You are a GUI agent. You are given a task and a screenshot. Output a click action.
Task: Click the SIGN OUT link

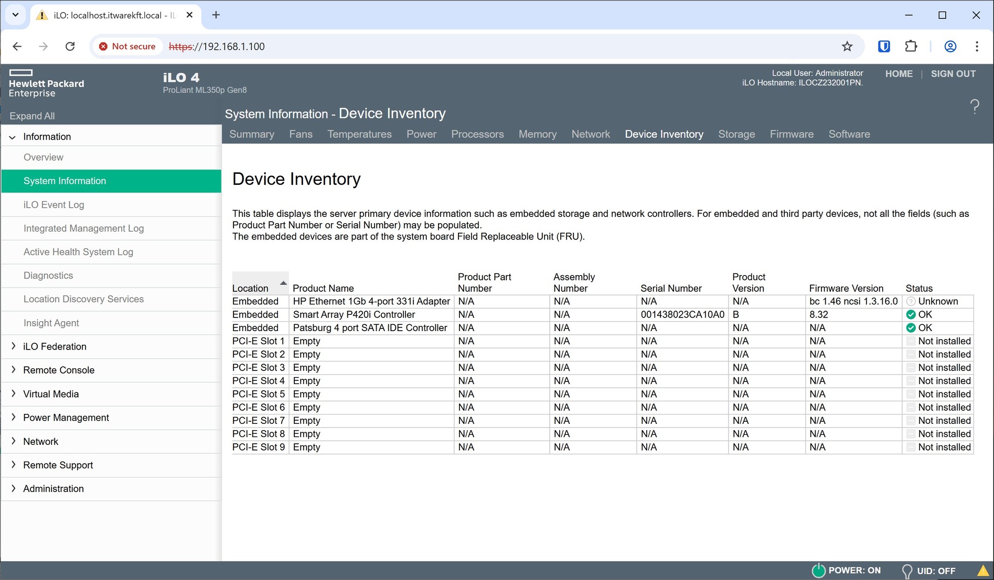pyautogui.click(x=953, y=74)
